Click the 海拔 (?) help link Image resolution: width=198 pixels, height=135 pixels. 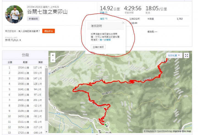click(104, 19)
